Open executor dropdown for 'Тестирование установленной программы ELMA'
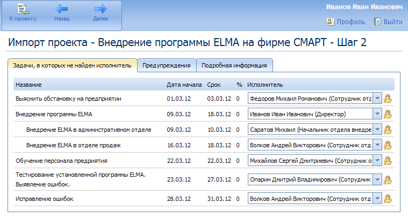The image size is (408, 218). (377, 179)
